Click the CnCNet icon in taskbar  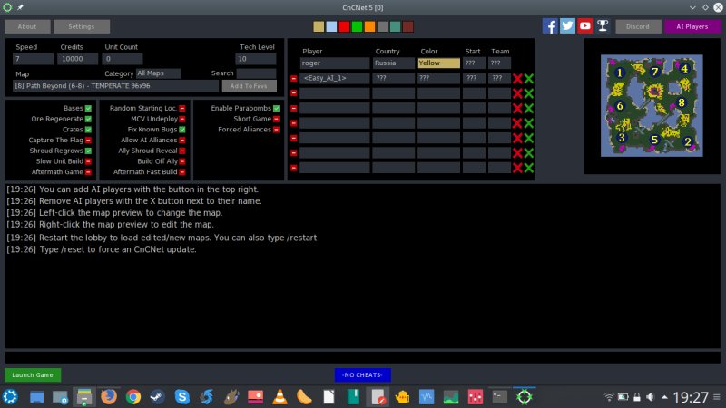[x=525, y=397]
